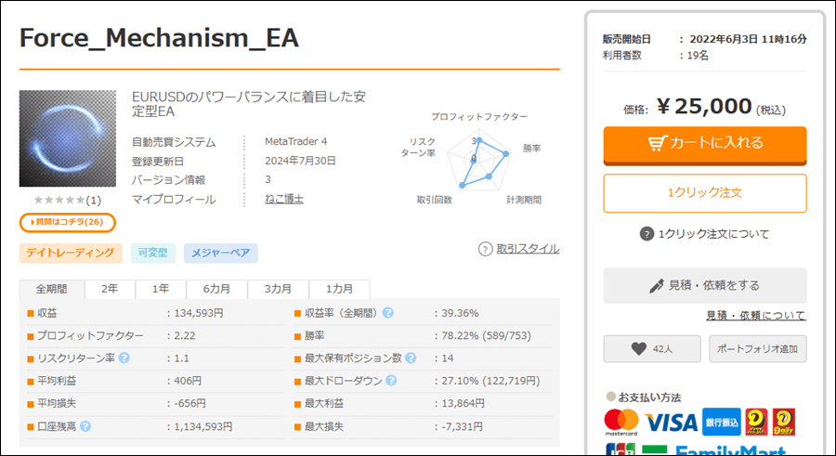
Task: Switch to the 2年 period tab
Action: tap(110, 289)
